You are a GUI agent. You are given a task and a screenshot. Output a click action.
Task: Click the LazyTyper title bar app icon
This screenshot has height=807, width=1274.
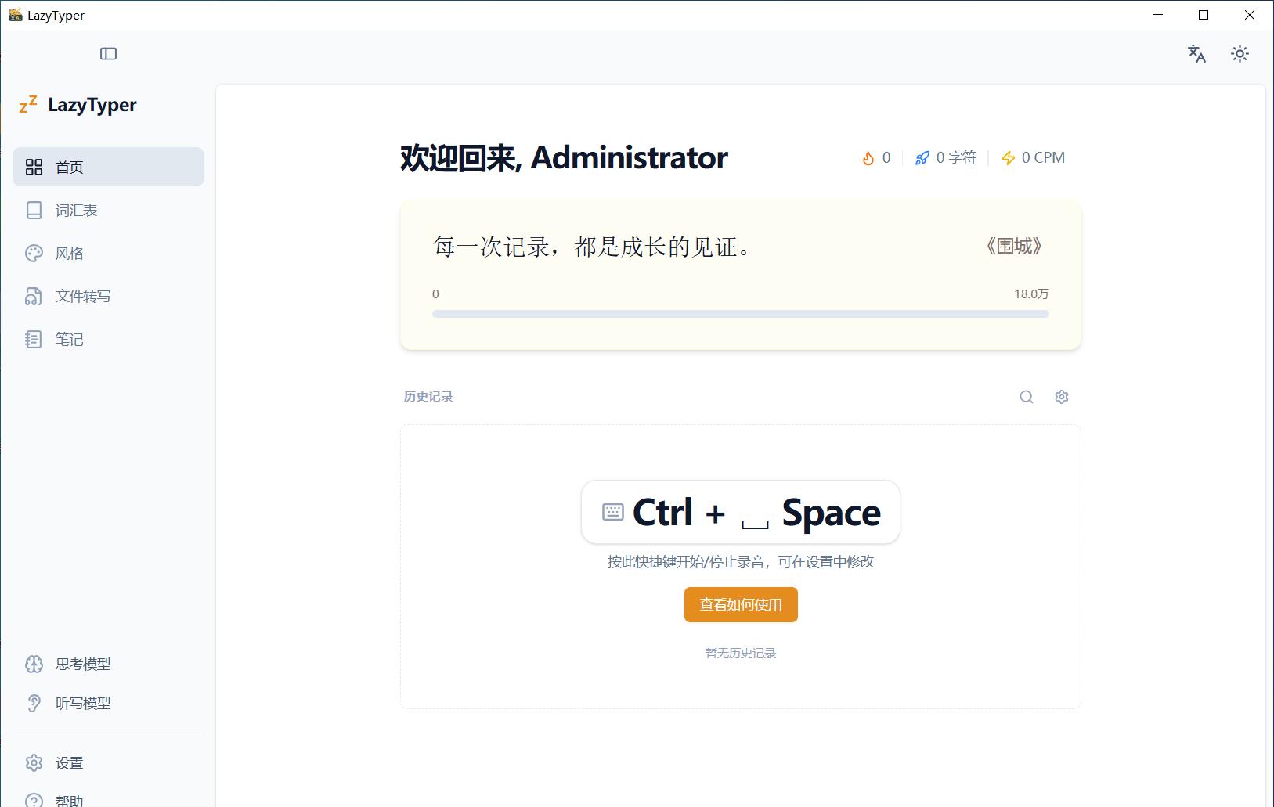click(15, 15)
